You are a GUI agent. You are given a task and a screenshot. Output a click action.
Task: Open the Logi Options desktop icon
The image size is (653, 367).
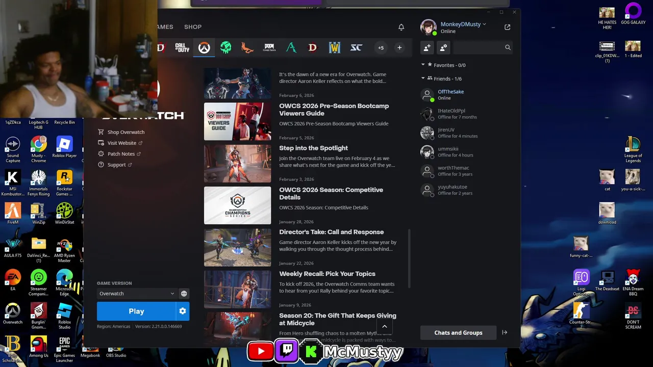tap(581, 283)
